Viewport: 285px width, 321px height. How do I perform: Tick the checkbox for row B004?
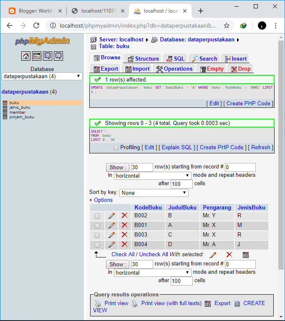(x=97, y=245)
